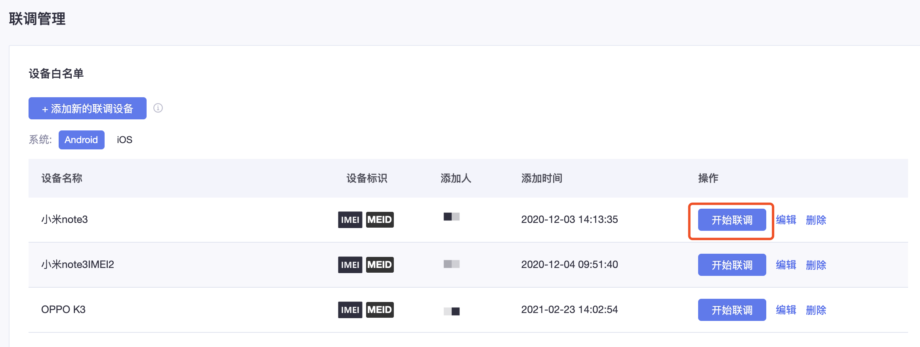This screenshot has width=920, height=347.
Task: Edit the 小米note3IMEI2 device entry
Action: click(786, 265)
